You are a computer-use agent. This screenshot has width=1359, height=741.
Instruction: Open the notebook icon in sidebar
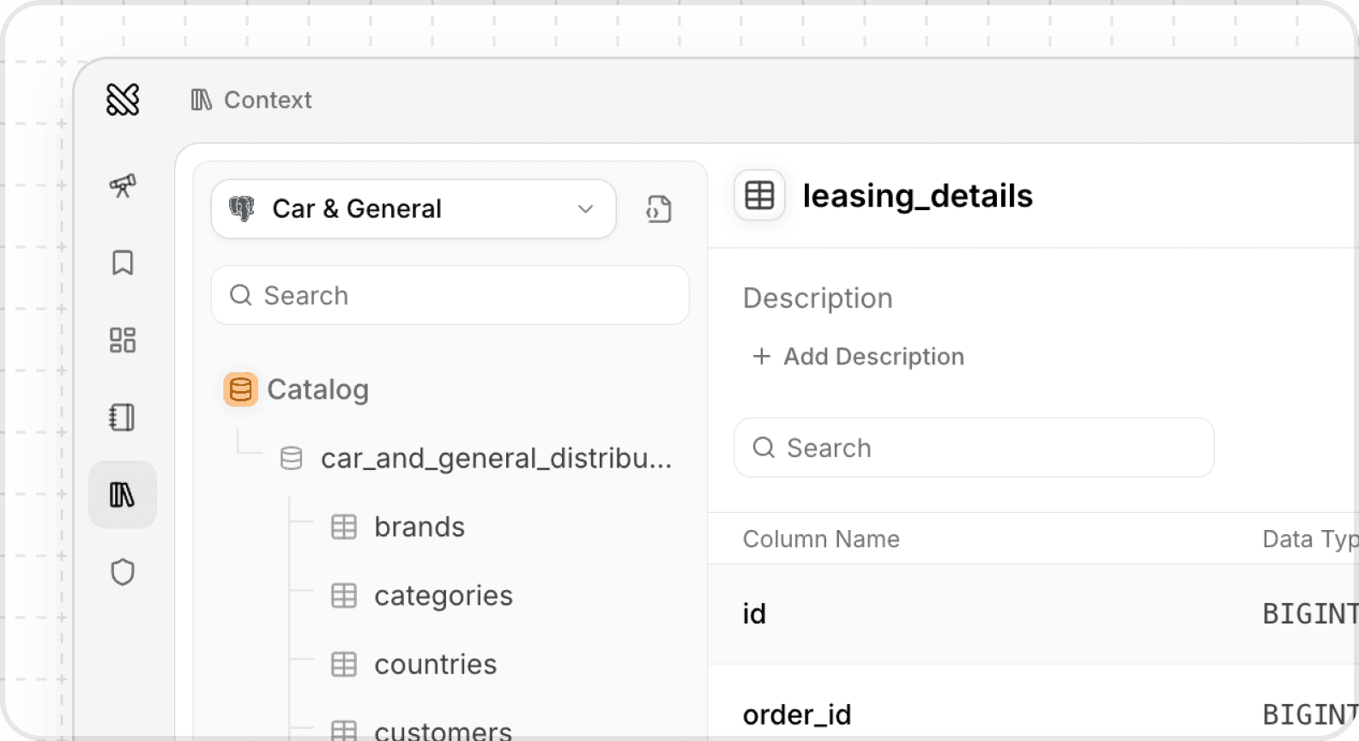pyautogui.click(x=123, y=418)
